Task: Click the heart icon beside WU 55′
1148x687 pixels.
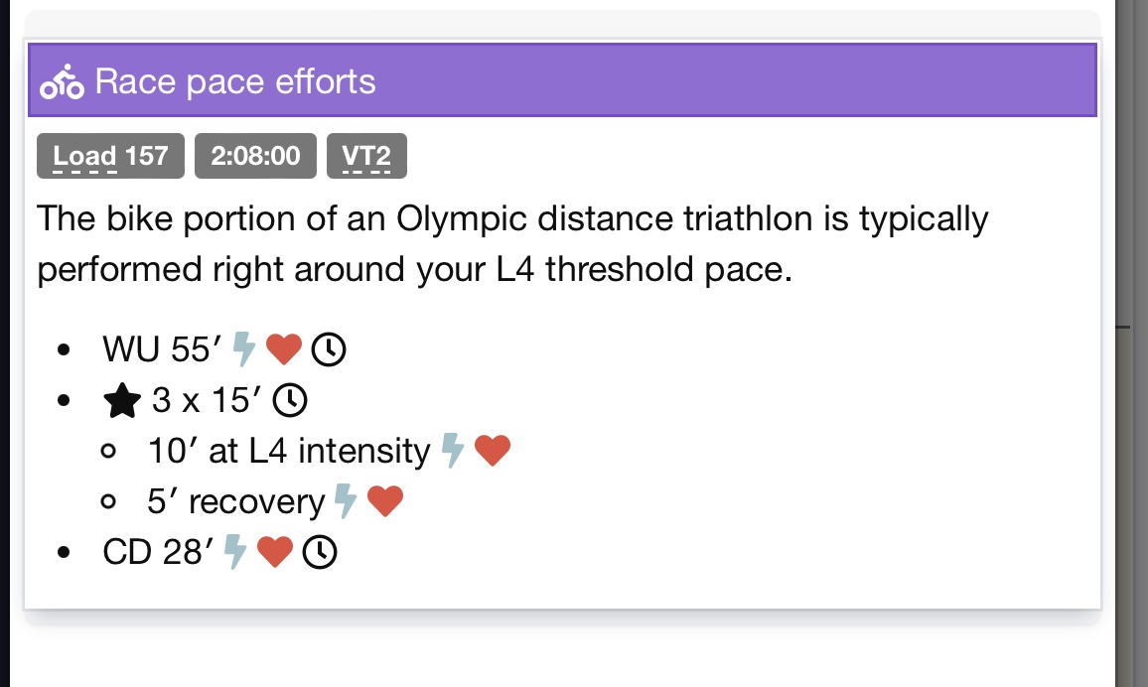Action: coord(283,349)
